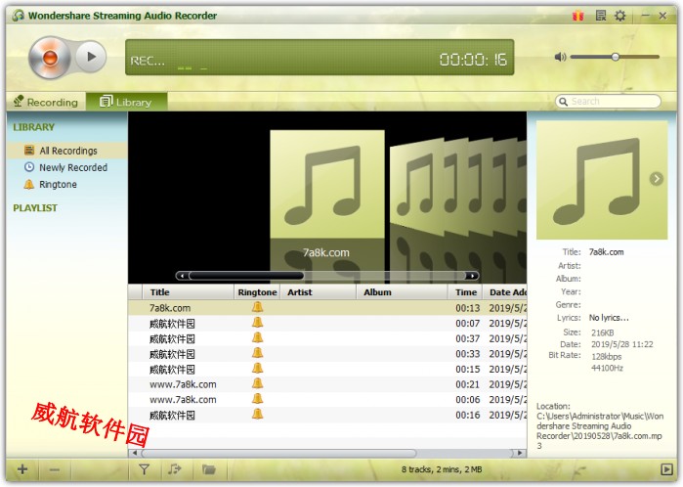
Task: Sort by Ringtone column header
Action: (x=257, y=292)
